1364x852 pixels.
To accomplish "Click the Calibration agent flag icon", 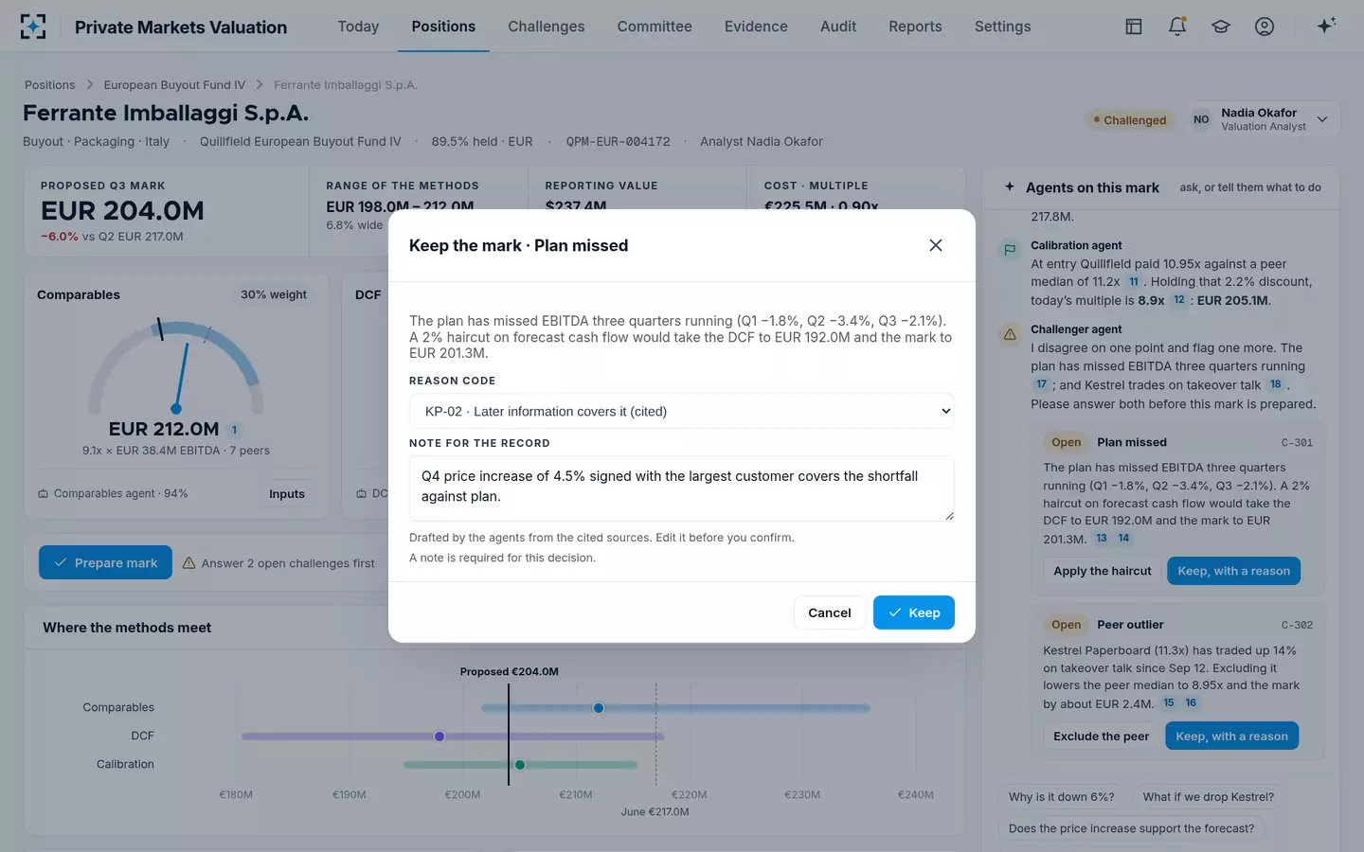I will pyautogui.click(x=1010, y=251).
